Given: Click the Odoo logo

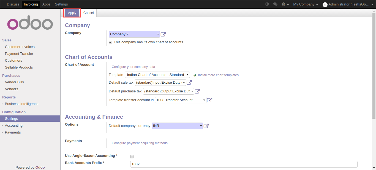Looking at the screenshot, I should coord(30,24).
